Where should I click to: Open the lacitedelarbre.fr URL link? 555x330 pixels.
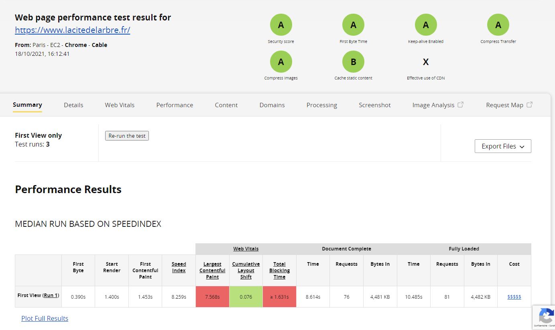click(73, 30)
